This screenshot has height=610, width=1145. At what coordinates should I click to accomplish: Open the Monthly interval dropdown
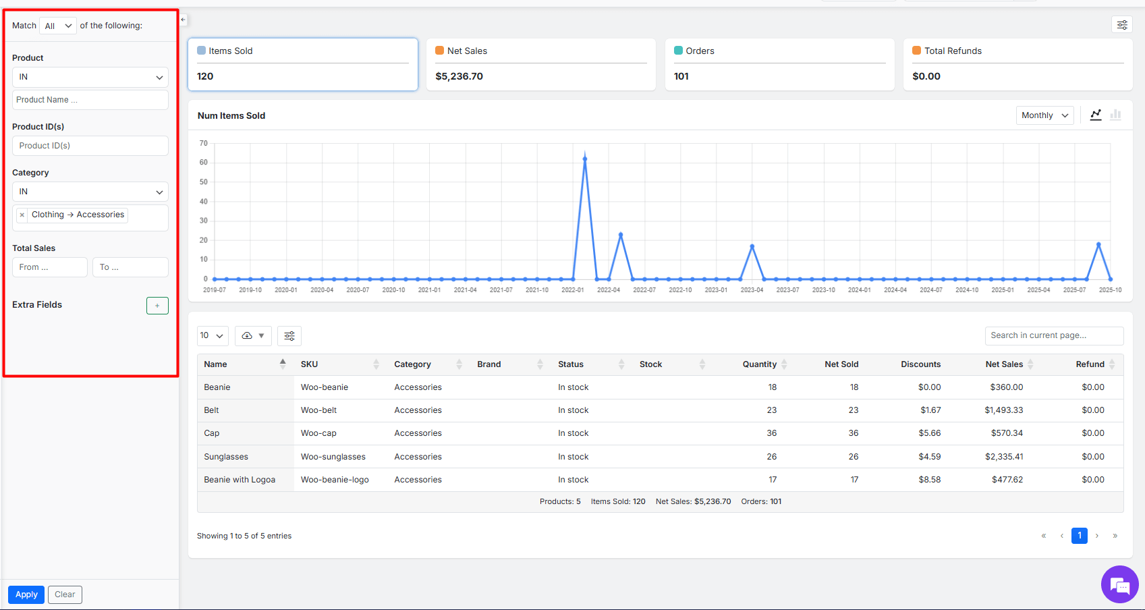click(1044, 115)
